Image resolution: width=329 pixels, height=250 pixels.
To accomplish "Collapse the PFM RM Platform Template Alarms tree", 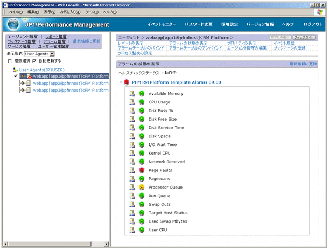I will (x=121, y=82).
